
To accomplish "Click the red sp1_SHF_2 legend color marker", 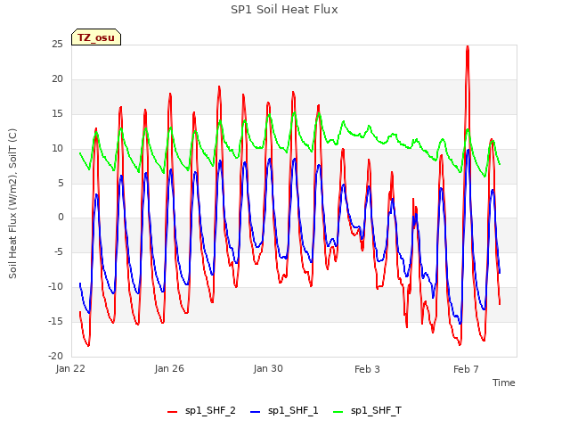I will [172, 412].
